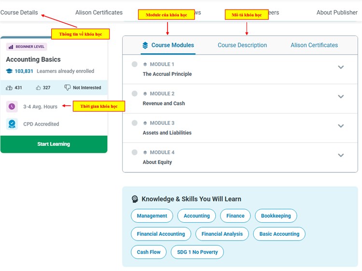Screen dimensions: 362x271
Task: Open About Publisher in the top navigation
Action: 337,13
